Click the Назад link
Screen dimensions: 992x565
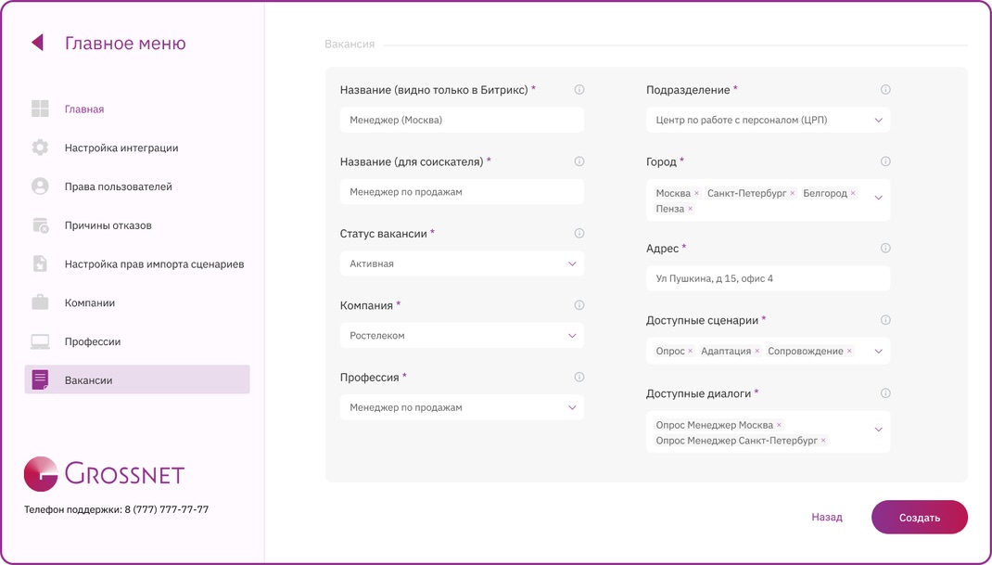[x=827, y=518]
